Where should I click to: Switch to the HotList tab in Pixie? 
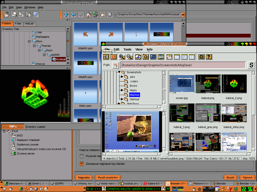point(29,23)
